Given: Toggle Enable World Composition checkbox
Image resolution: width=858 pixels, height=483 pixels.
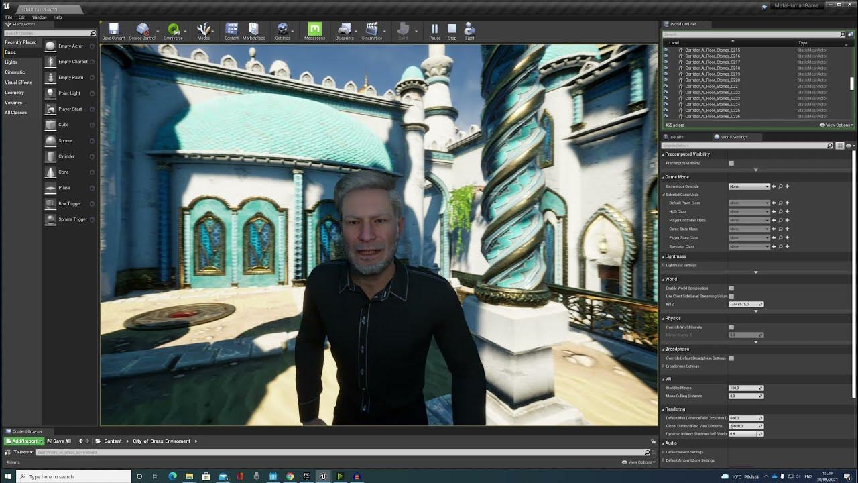Looking at the screenshot, I should [731, 288].
